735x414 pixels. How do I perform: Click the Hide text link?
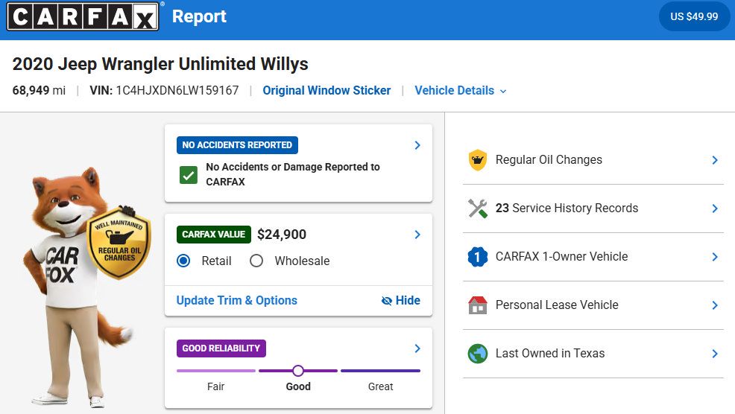click(x=408, y=301)
